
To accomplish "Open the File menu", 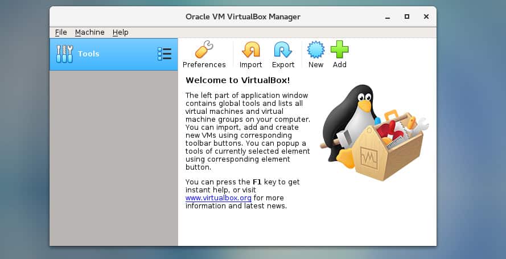I will pos(61,32).
